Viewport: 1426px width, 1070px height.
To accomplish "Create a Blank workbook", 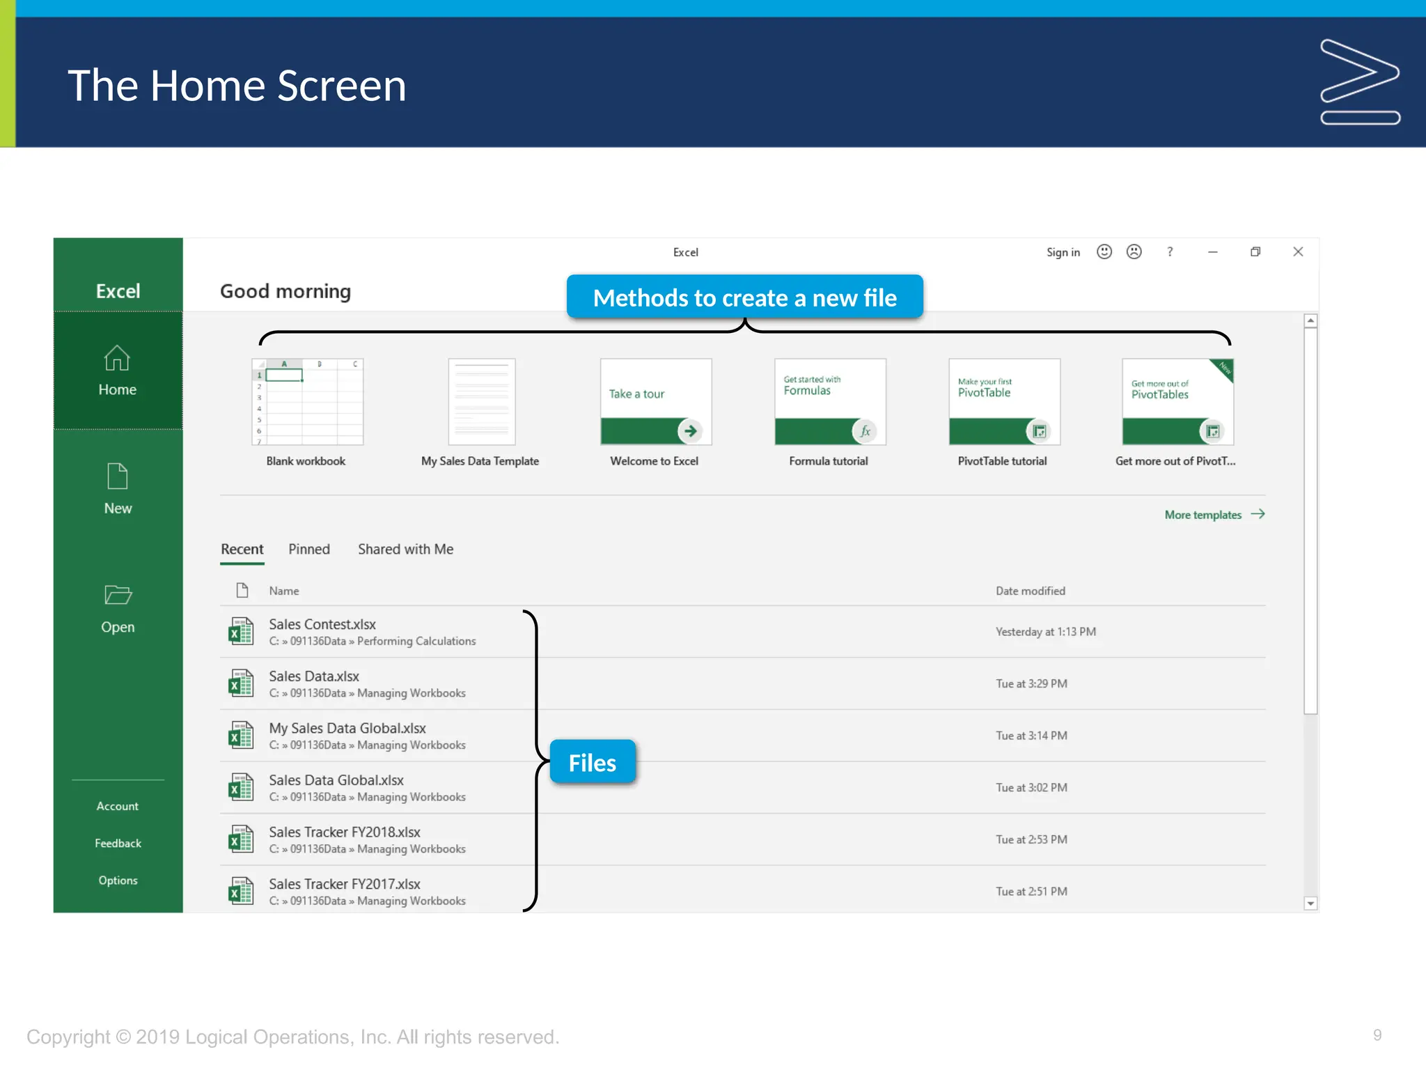I will click(307, 412).
